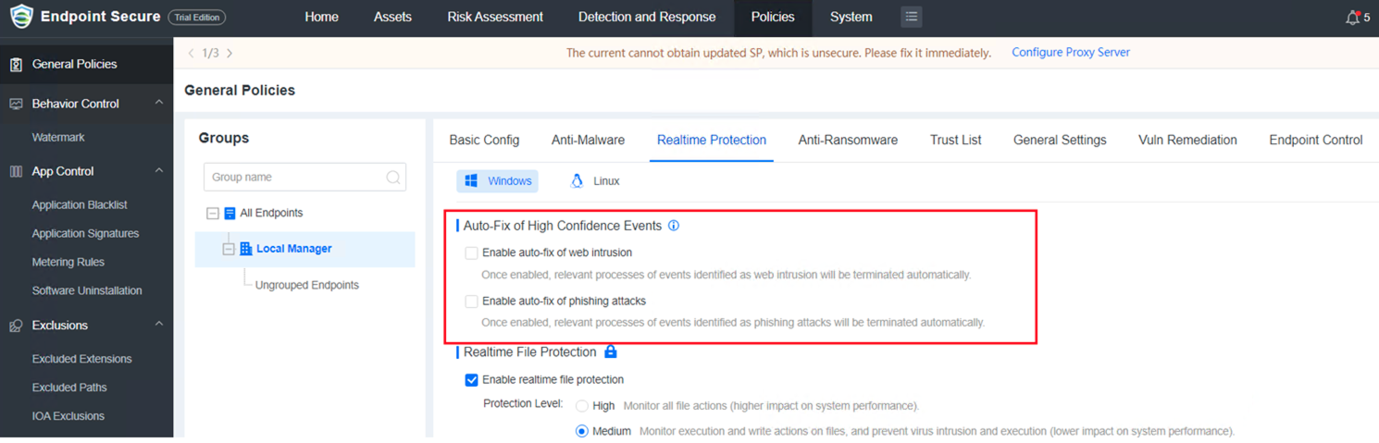This screenshot has height=443, width=1379.
Task: Select the High protection level radio
Action: click(582, 406)
